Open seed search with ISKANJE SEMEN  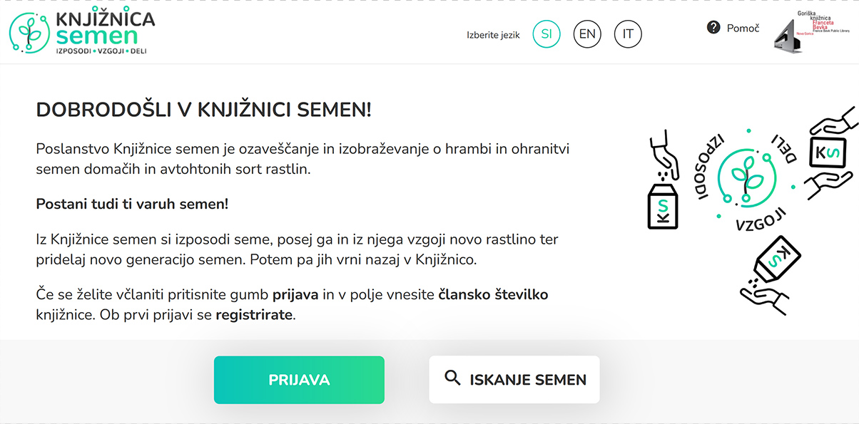tap(514, 379)
